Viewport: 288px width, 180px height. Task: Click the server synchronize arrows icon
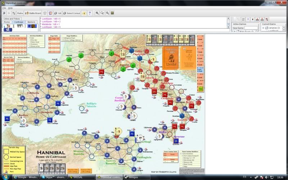pos(243,19)
